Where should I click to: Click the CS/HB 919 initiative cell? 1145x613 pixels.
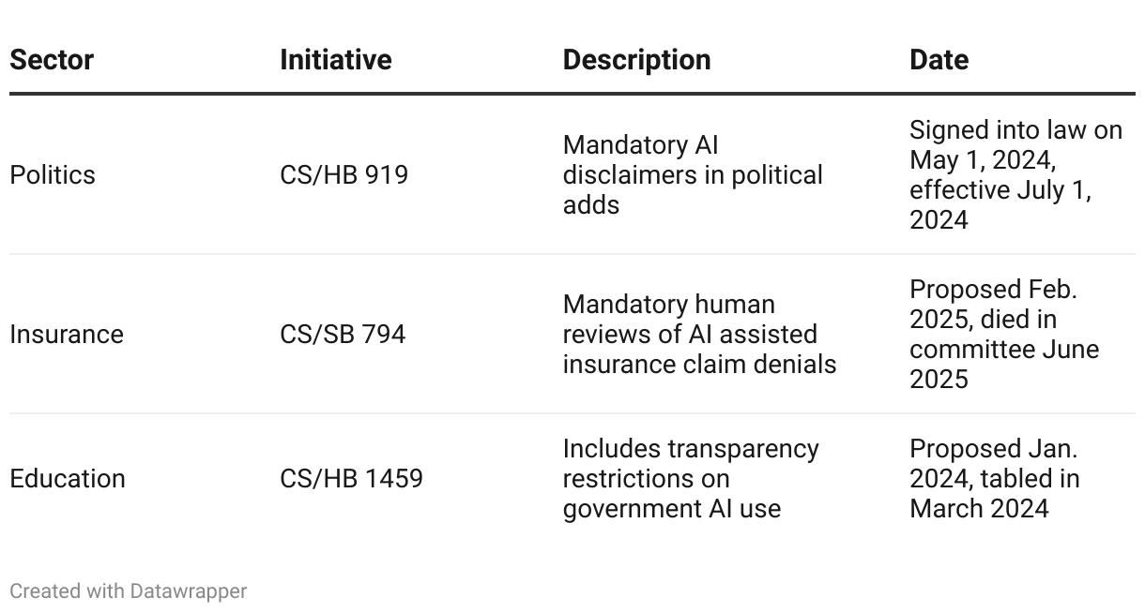343,175
